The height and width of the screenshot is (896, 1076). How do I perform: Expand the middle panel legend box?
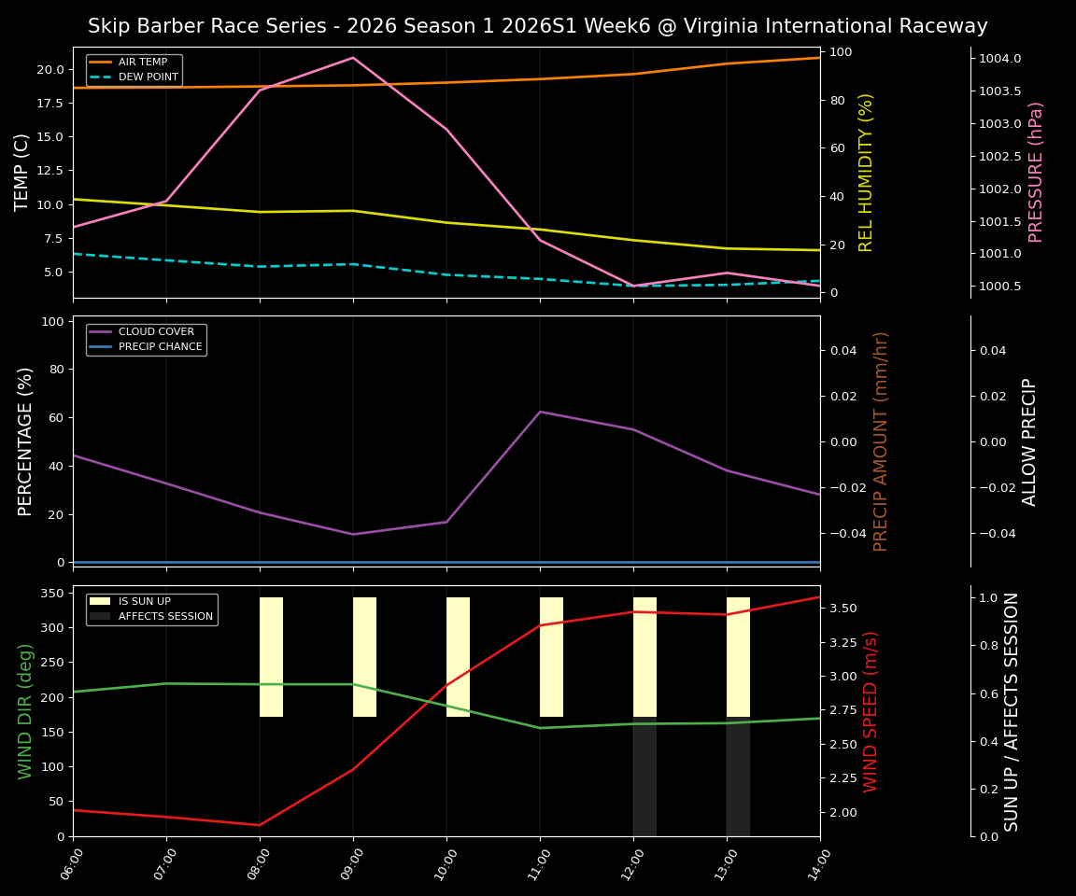[146, 338]
